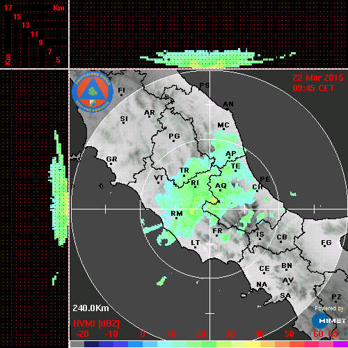Select the RM city label on map
The width and height of the screenshot is (348, 348).
coord(177,213)
